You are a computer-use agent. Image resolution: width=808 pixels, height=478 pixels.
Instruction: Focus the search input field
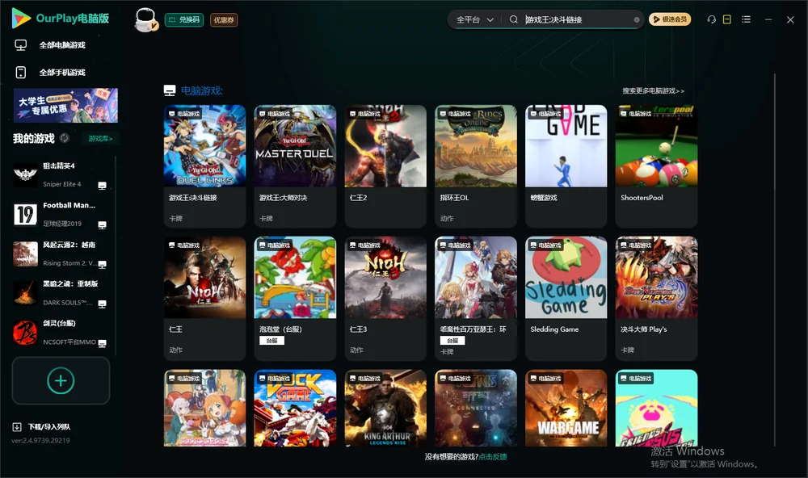577,19
